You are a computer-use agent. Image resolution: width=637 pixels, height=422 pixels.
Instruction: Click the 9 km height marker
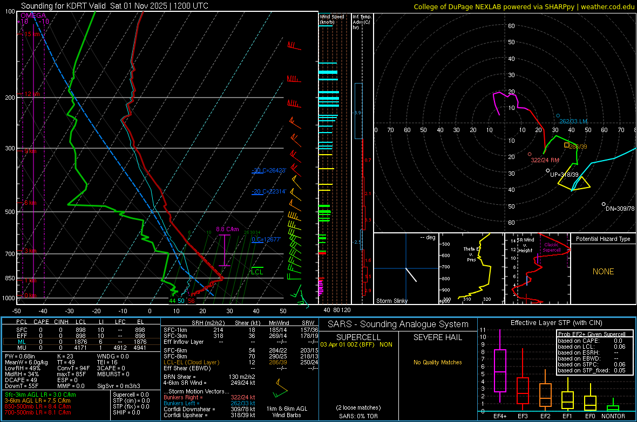click(30, 151)
